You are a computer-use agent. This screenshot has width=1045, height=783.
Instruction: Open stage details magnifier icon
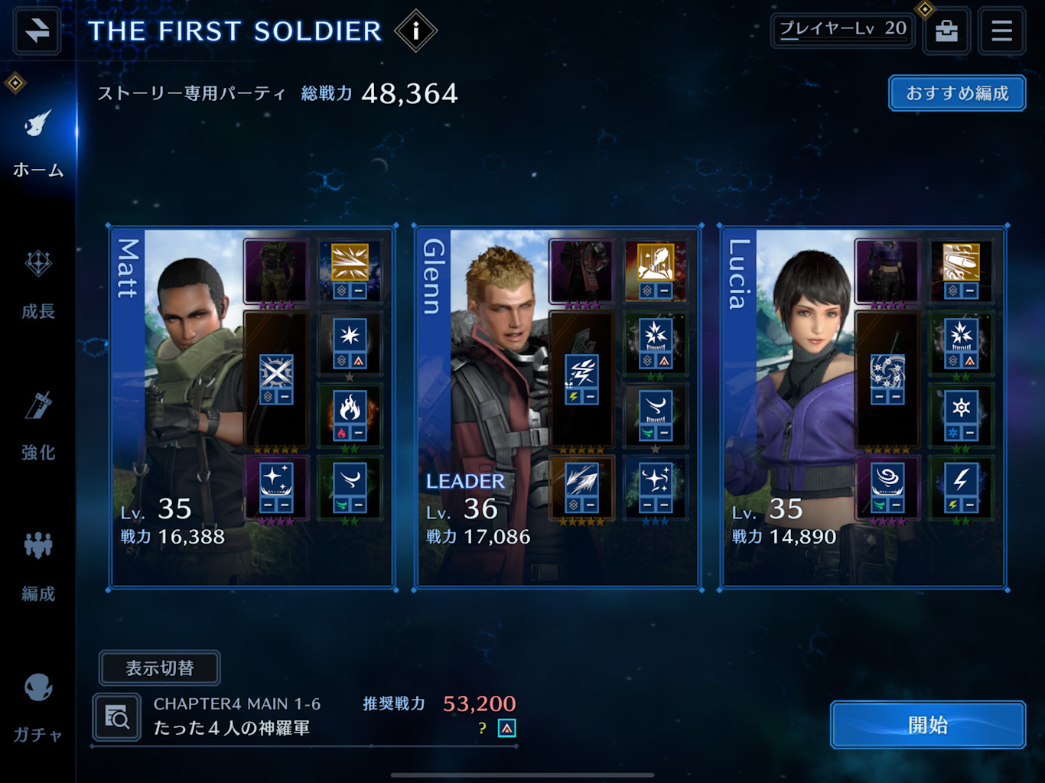coord(117,717)
